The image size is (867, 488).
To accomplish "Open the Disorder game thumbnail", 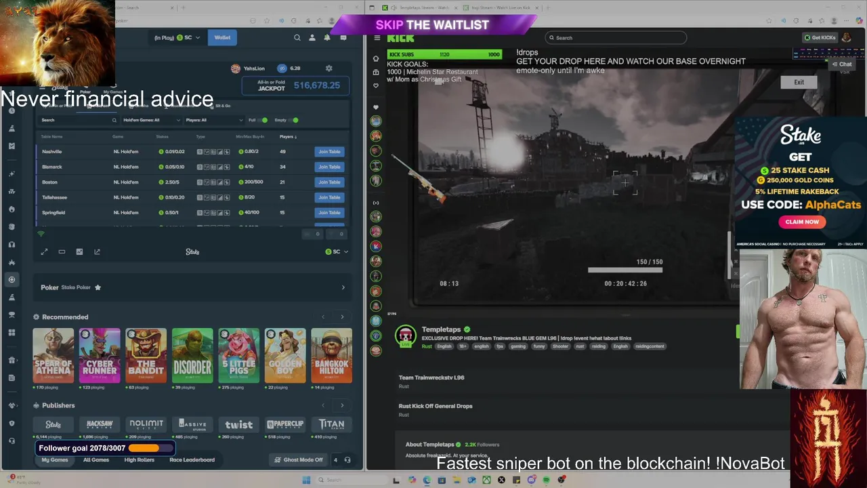I will click(192, 355).
